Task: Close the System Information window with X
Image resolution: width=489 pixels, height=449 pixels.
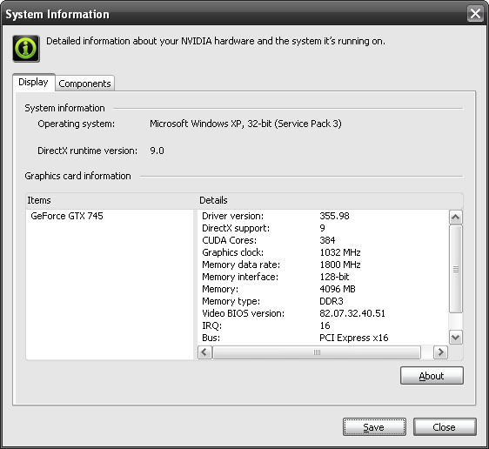Action: tap(475, 14)
